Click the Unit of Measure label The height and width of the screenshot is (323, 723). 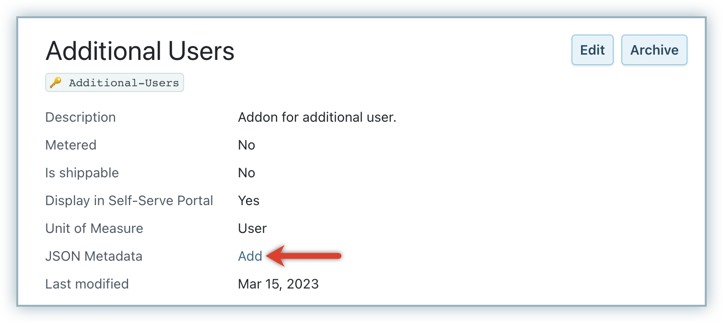94,228
